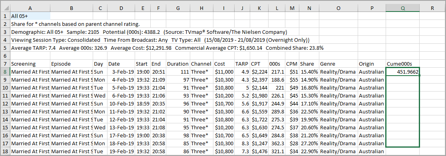The width and height of the screenshot is (446, 156).
Task: Select the Channel header cell
Action: click(x=201, y=64)
